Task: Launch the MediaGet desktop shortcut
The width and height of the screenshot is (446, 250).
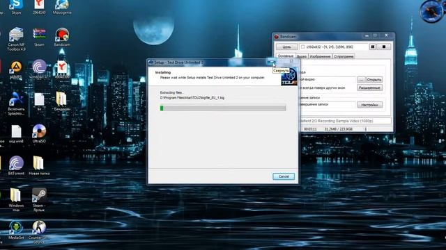Action: 16,230
